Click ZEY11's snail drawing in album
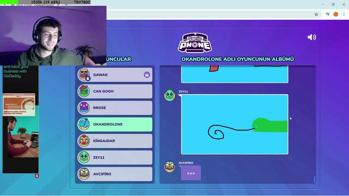The height and width of the screenshot is (196, 349). coord(234,124)
